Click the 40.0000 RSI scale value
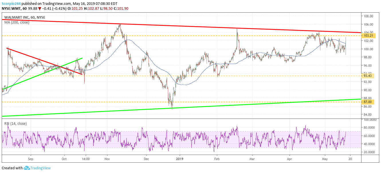The width and height of the screenshot is (381, 173). click(370, 144)
